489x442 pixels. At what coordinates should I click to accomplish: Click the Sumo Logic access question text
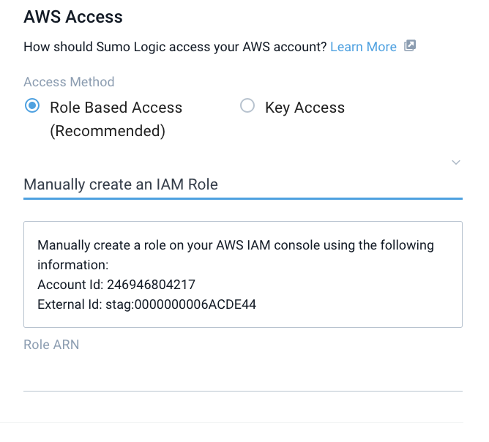pyautogui.click(x=174, y=47)
